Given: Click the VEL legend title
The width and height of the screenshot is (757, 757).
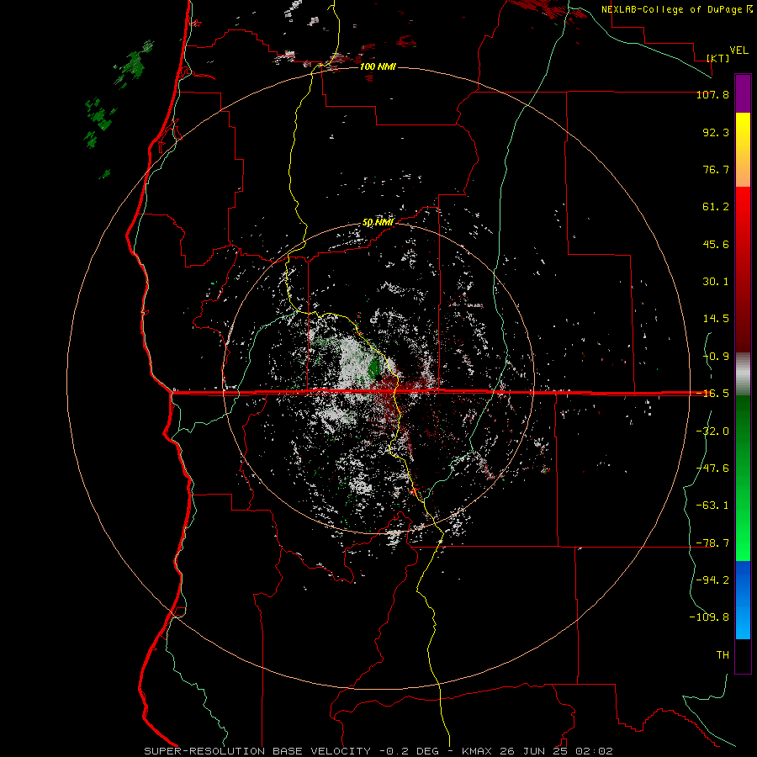Looking at the screenshot, I should [738, 50].
